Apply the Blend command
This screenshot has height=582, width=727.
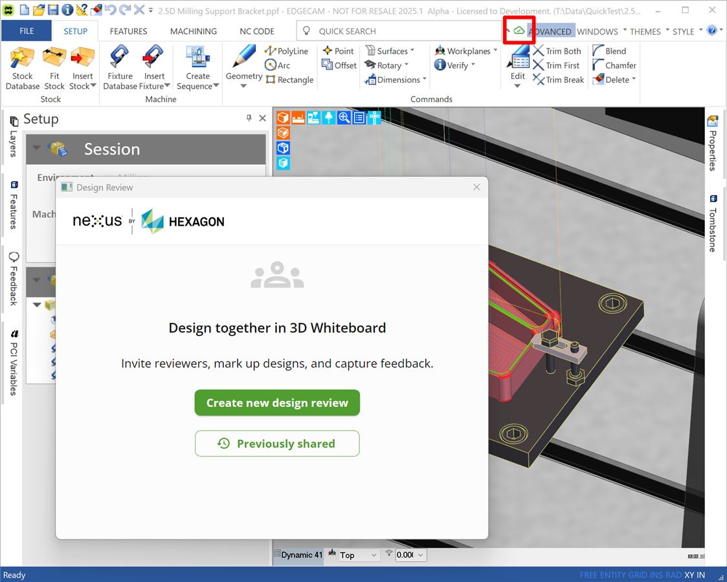[x=609, y=51]
